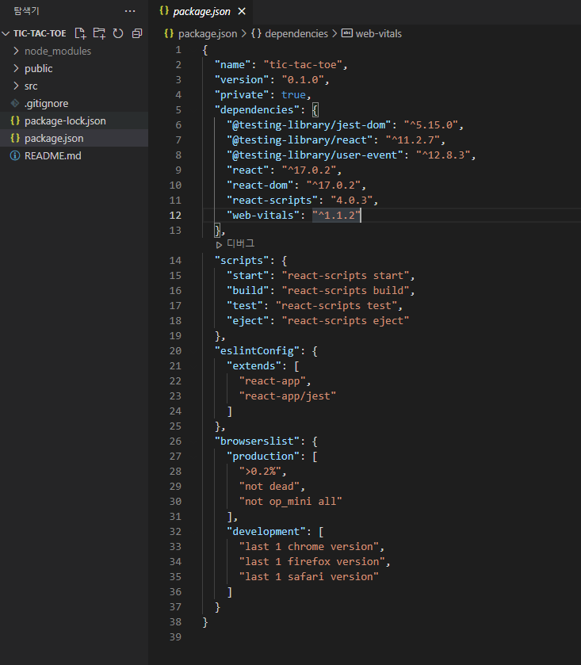581x665 pixels.
Task: Click the "not op_mini all" string
Action: [x=290, y=501]
